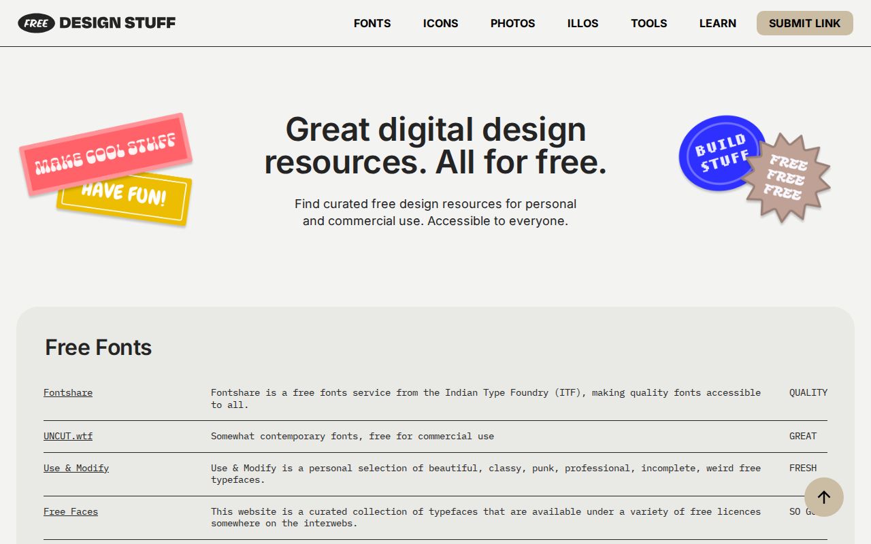Click the pink 'Make Cool Stuff' sticker
Viewport: 871px width, 544px height.
(x=105, y=155)
